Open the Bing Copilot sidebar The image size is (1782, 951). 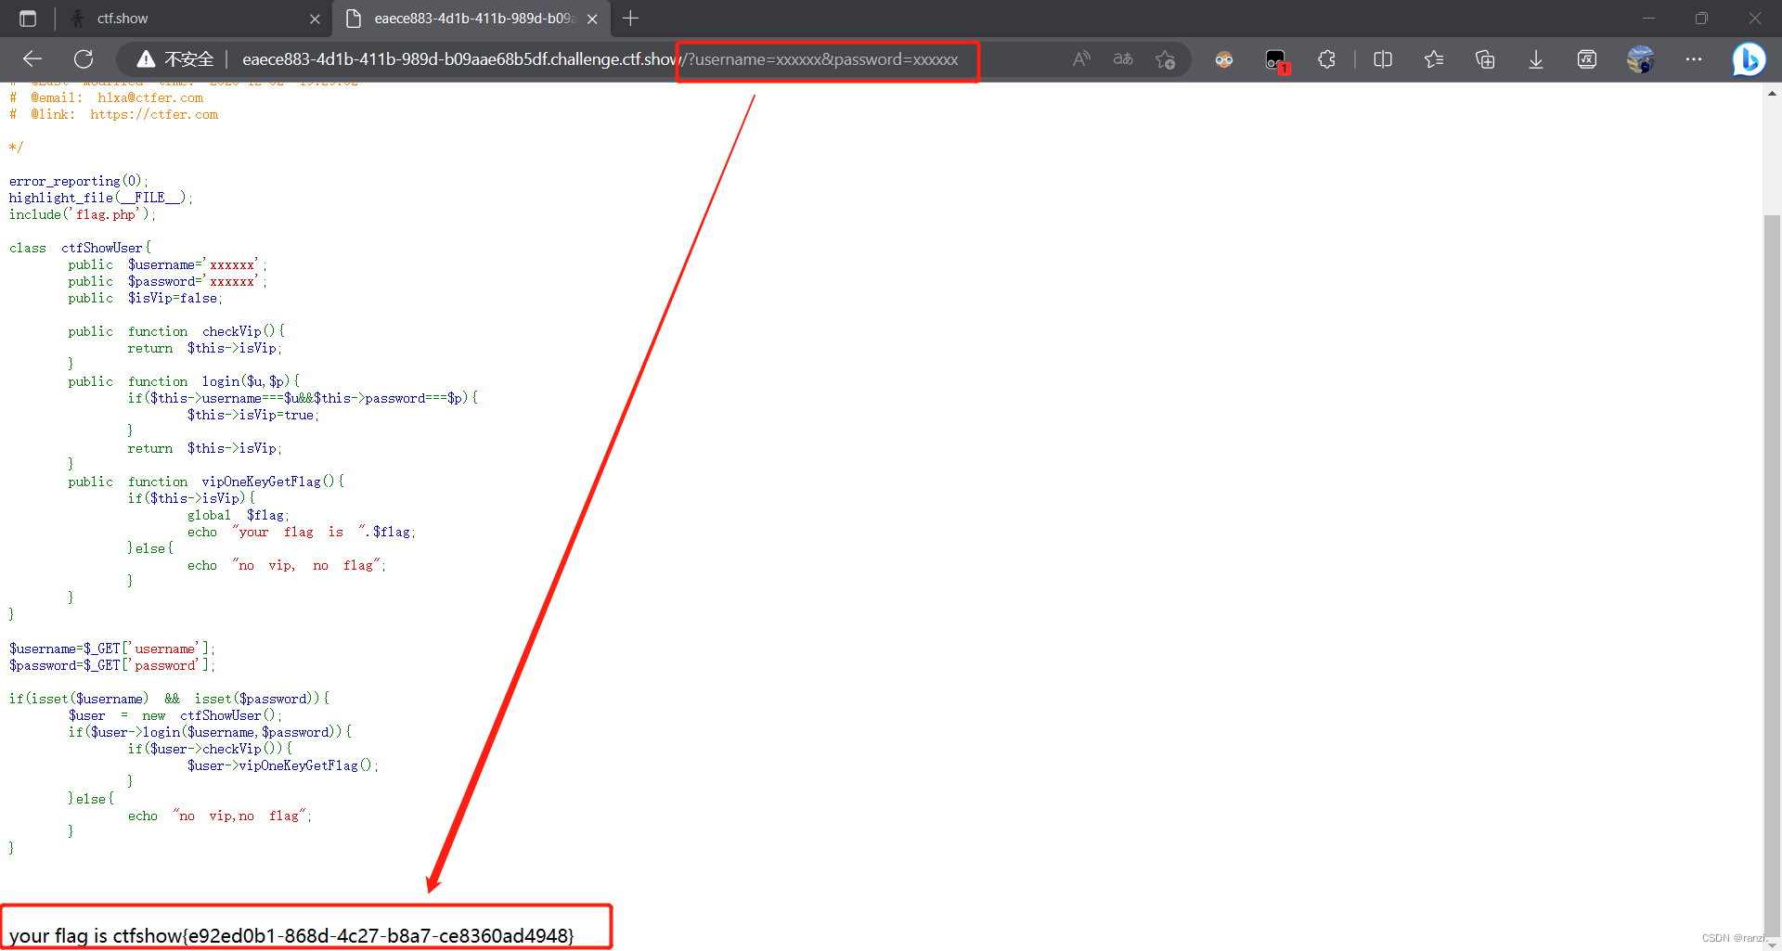pyautogui.click(x=1749, y=59)
